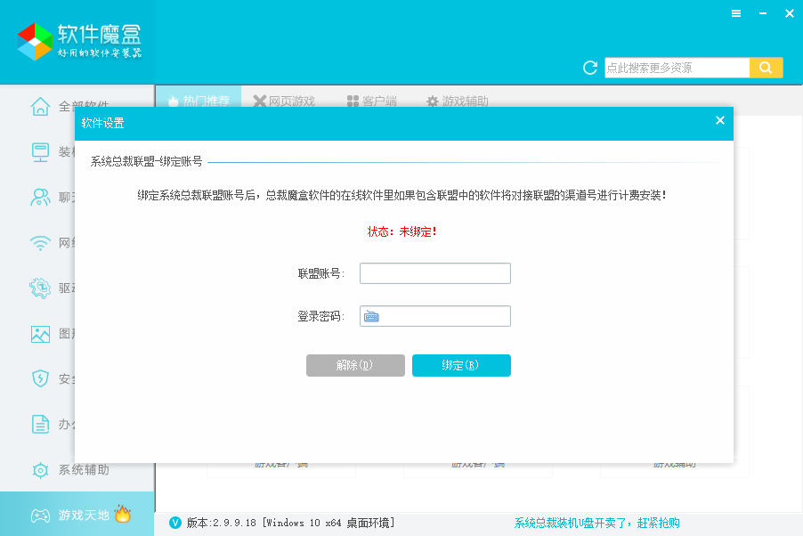The image size is (803, 536).
Task: Open the 系统总裁装机U盘开卖了 link
Action: coord(597,523)
